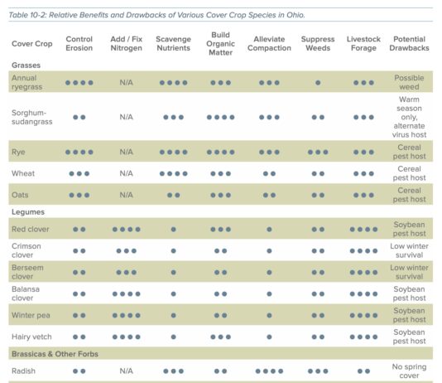Select the table caption 'Table 10-2' title
Screen dimensions: 442x383
[x=156, y=15]
